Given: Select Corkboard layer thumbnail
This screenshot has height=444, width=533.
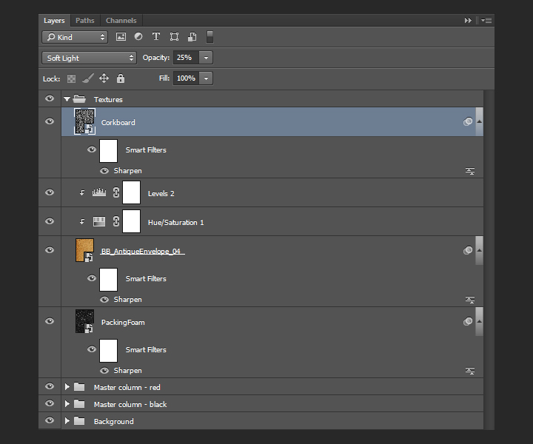Looking at the screenshot, I should click(x=84, y=121).
